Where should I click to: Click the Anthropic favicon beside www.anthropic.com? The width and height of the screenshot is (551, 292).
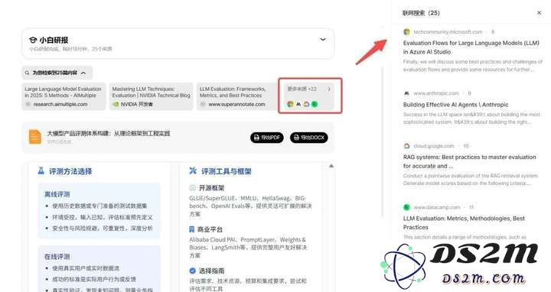(x=406, y=93)
